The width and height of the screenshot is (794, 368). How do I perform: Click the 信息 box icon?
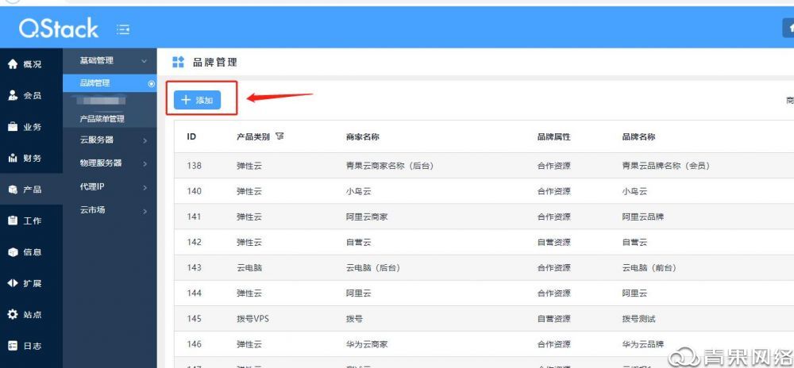[13, 252]
